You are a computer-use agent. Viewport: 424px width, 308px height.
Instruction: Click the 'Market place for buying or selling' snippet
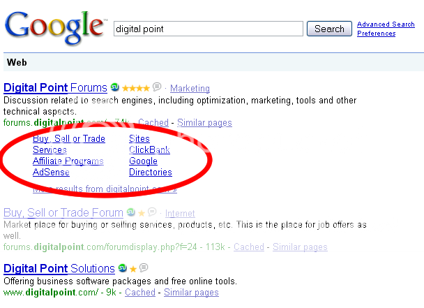pyautogui.click(x=185, y=230)
